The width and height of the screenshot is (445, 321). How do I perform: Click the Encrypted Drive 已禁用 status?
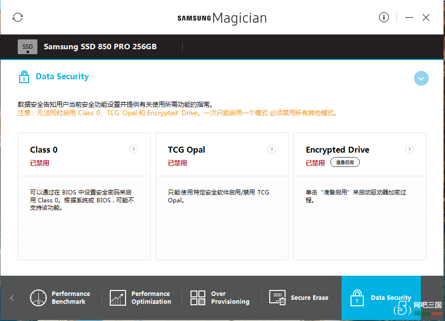tap(315, 163)
